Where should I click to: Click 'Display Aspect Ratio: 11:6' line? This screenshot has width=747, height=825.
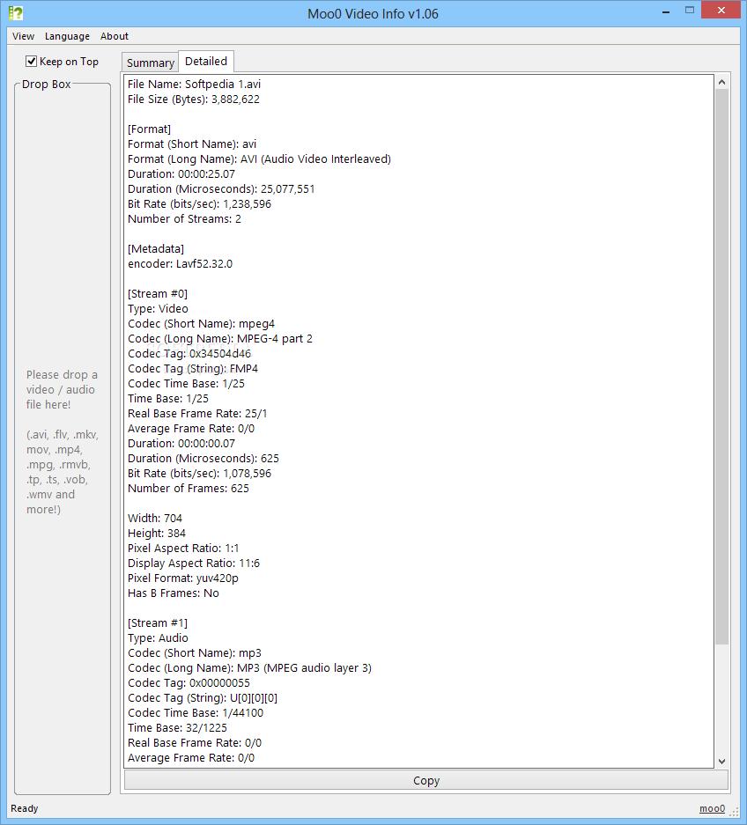click(x=194, y=563)
